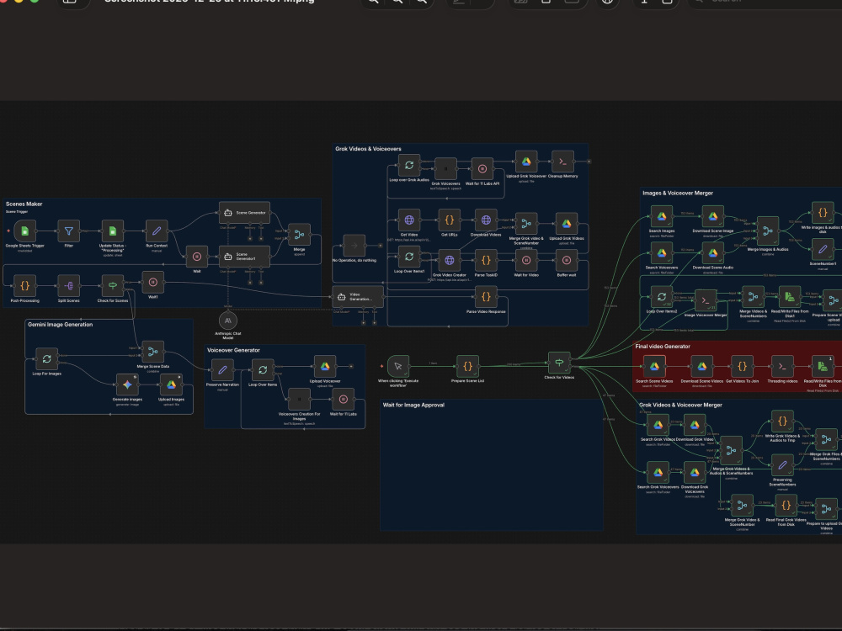Viewport: 842px width, 631px height.
Task: Open the Grok Voiceovers node
Action: [x=445, y=168]
